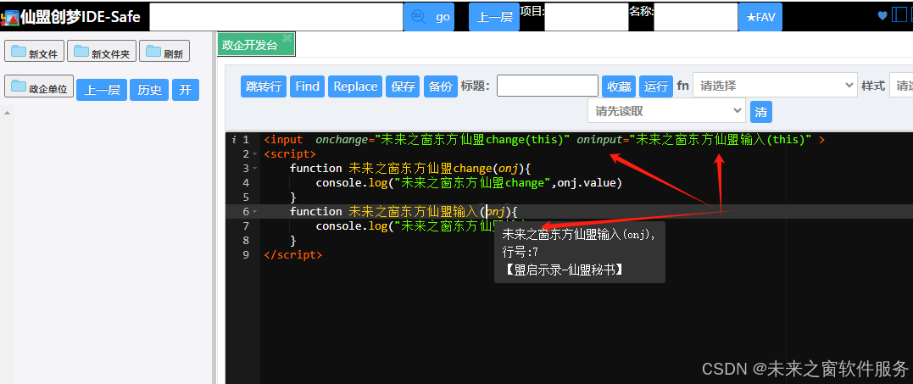Toggle the sidebar layout panel icon

(899, 14)
